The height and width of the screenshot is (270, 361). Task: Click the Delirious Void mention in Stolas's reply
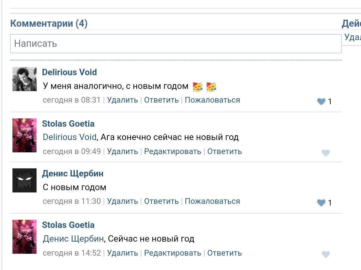[70, 137]
